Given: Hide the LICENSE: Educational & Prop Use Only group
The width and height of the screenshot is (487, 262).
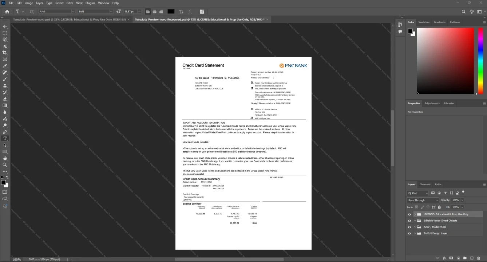Looking at the screenshot, I should pyautogui.click(x=409, y=214).
